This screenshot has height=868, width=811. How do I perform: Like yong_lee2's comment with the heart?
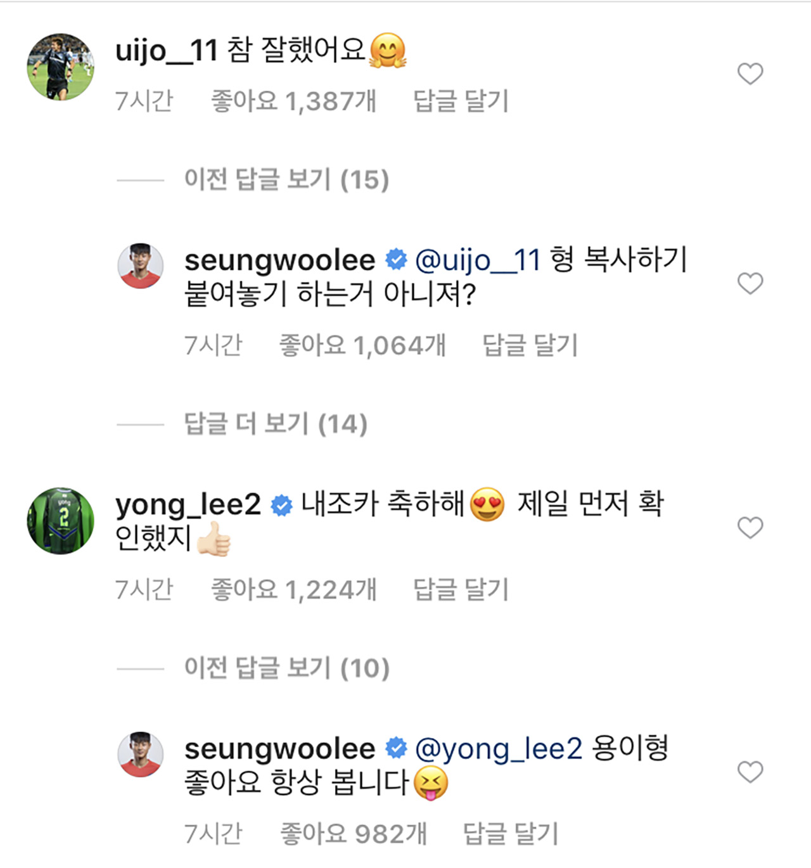click(750, 527)
